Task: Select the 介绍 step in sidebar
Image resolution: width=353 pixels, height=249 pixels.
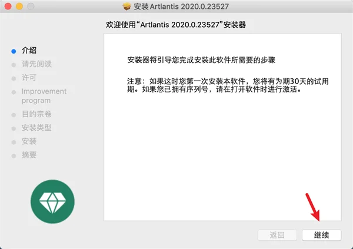Action: point(29,50)
